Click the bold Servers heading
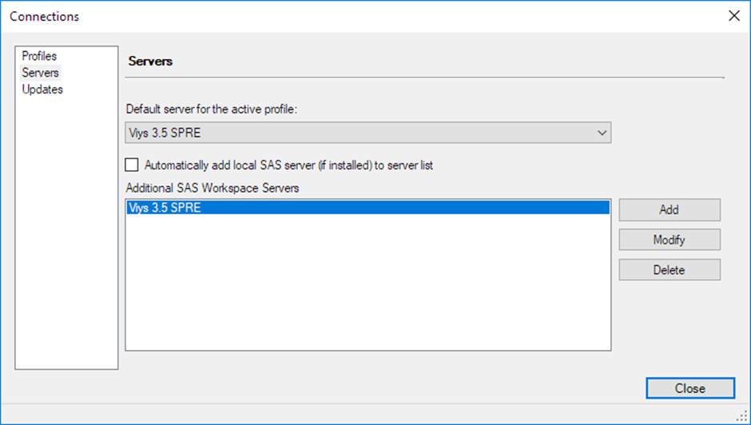 (151, 61)
